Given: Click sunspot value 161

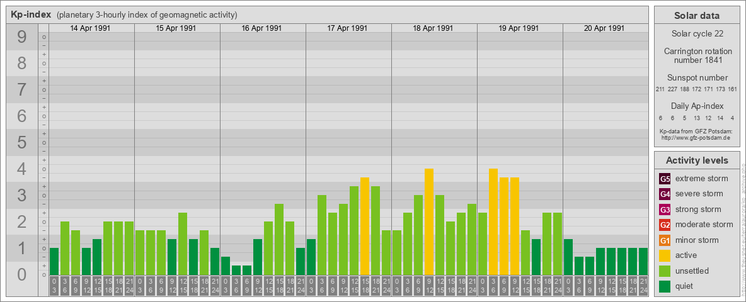Looking at the screenshot, I should [733, 89].
